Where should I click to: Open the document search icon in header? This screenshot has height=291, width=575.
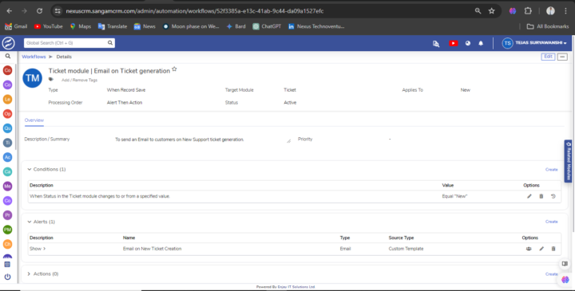pos(436,44)
